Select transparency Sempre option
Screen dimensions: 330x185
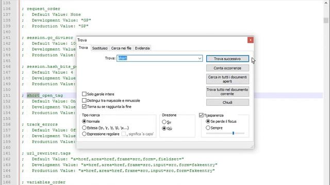tap(208, 127)
